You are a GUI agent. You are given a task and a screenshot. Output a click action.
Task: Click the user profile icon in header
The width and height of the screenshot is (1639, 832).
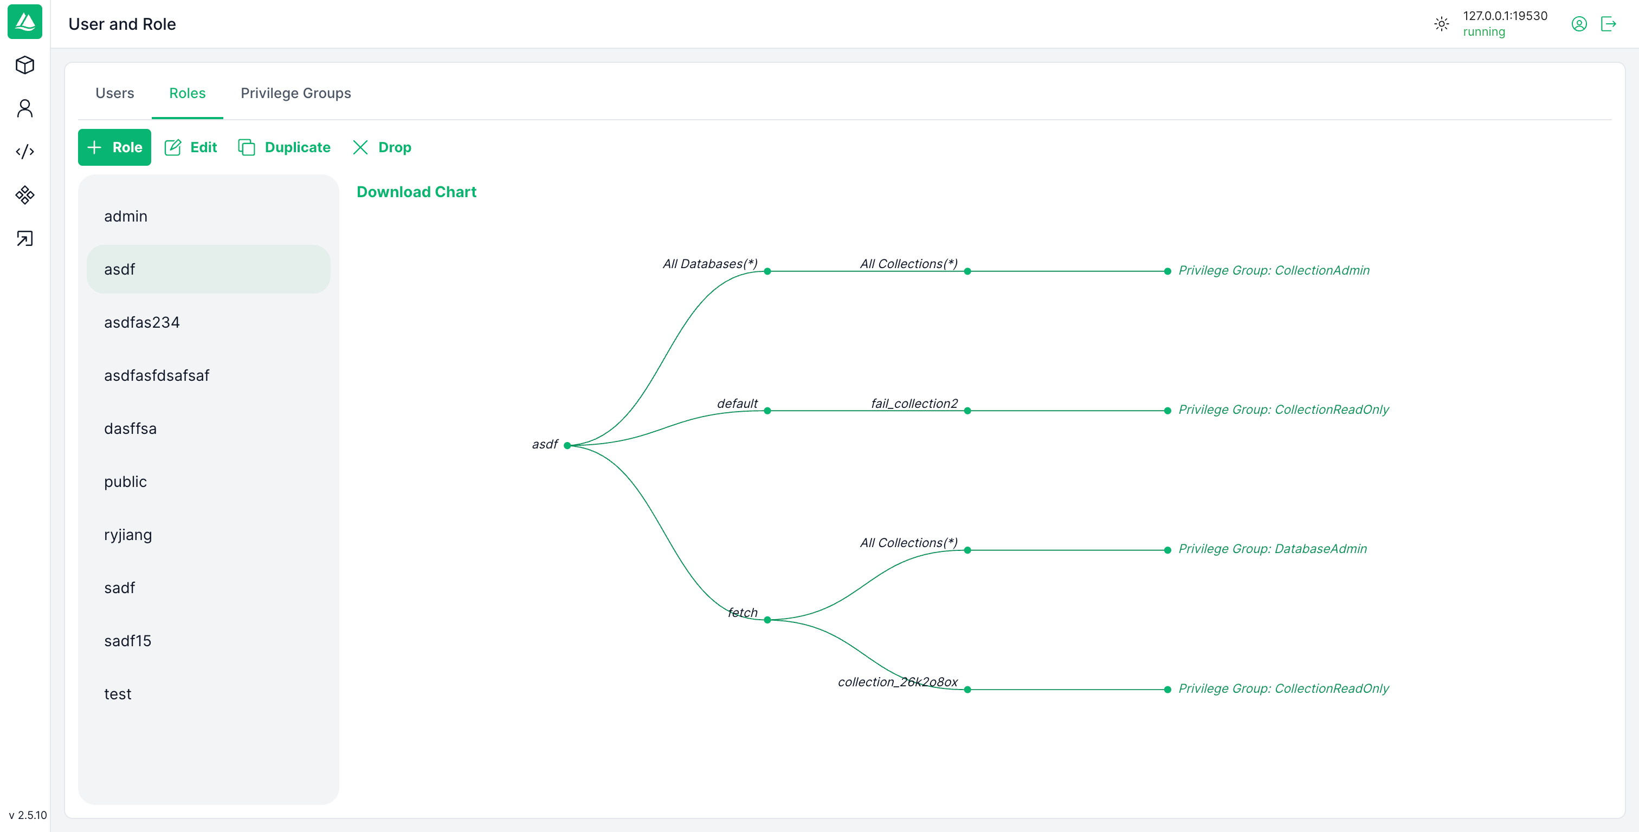pos(1578,24)
